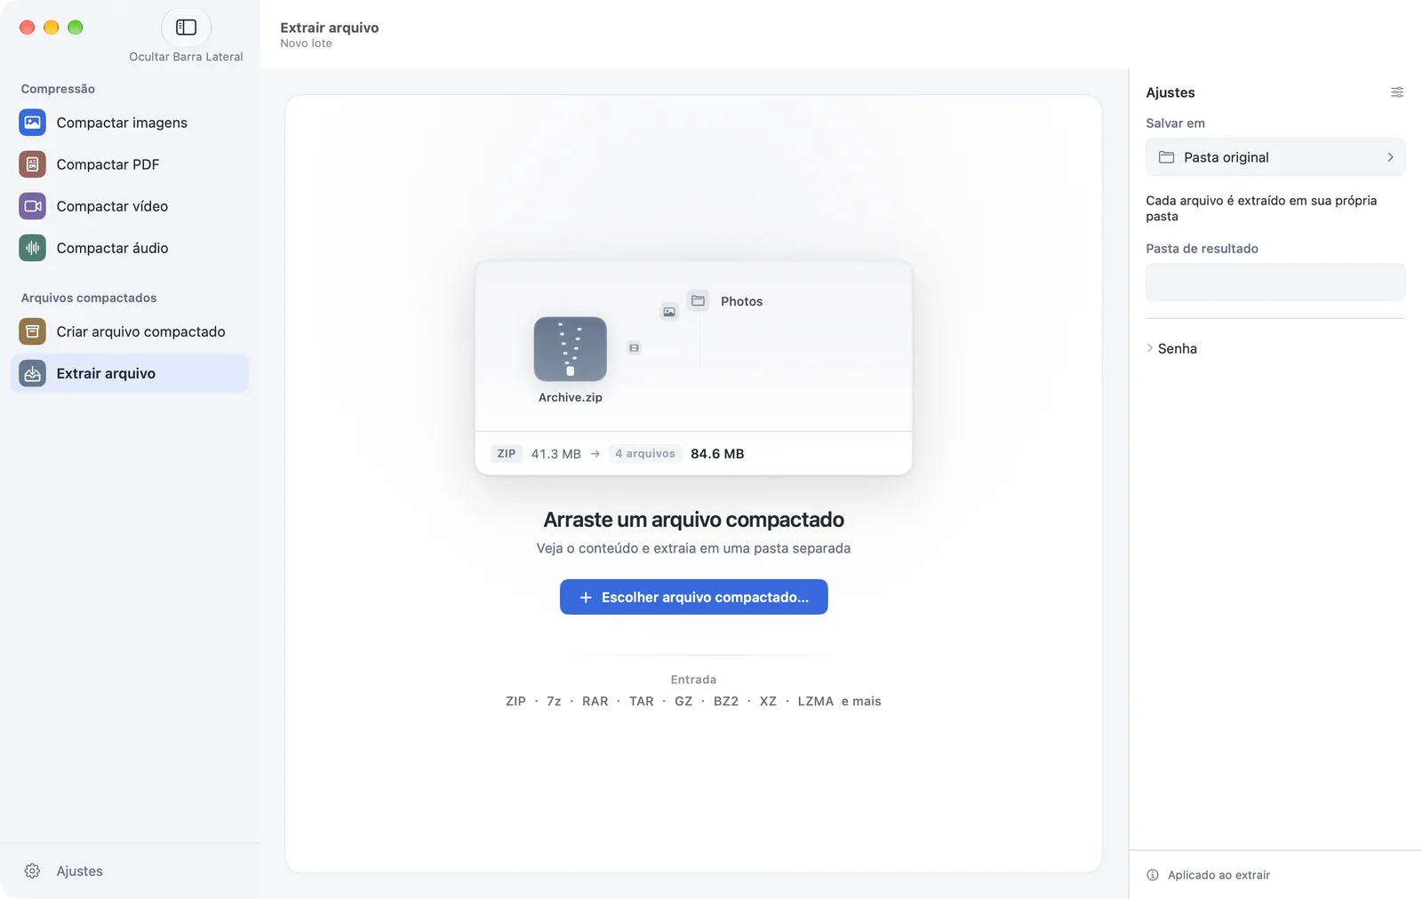Click the 84.6 MB size text
The width and height of the screenshot is (1422, 899).
(717, 453)
